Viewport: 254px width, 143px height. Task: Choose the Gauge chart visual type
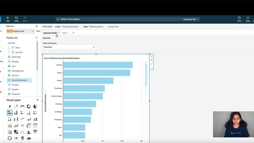click(22, 106)
